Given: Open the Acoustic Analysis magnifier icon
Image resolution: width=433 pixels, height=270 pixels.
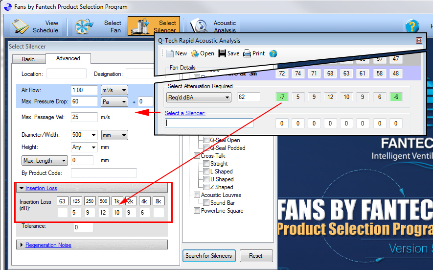Looking at the screenshot, I should 199,26.
